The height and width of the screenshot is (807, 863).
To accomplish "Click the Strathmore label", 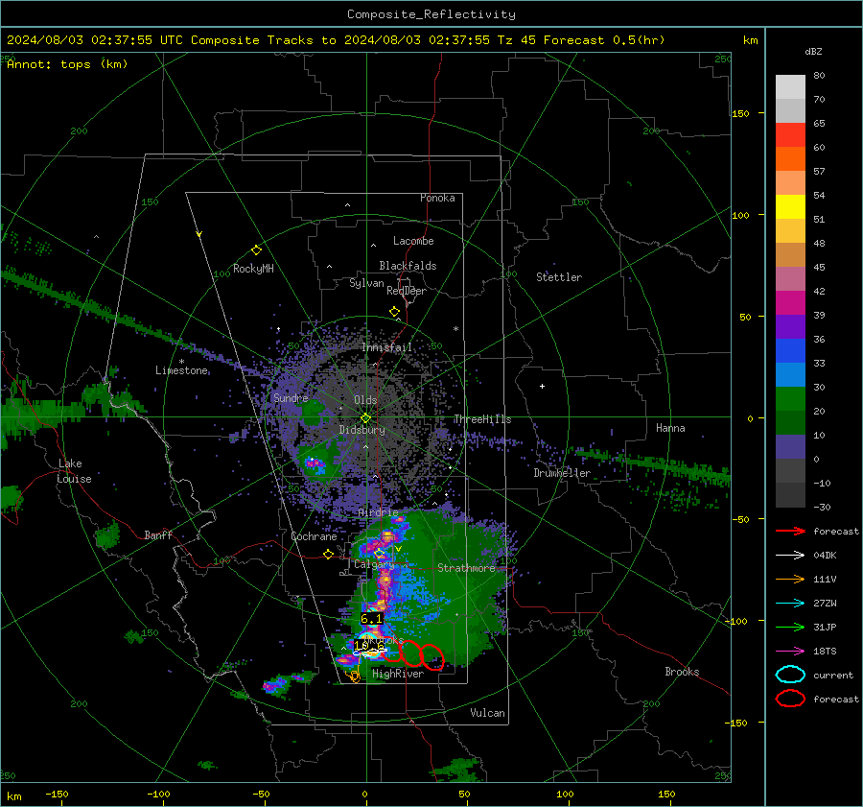I will coord(467,568).
